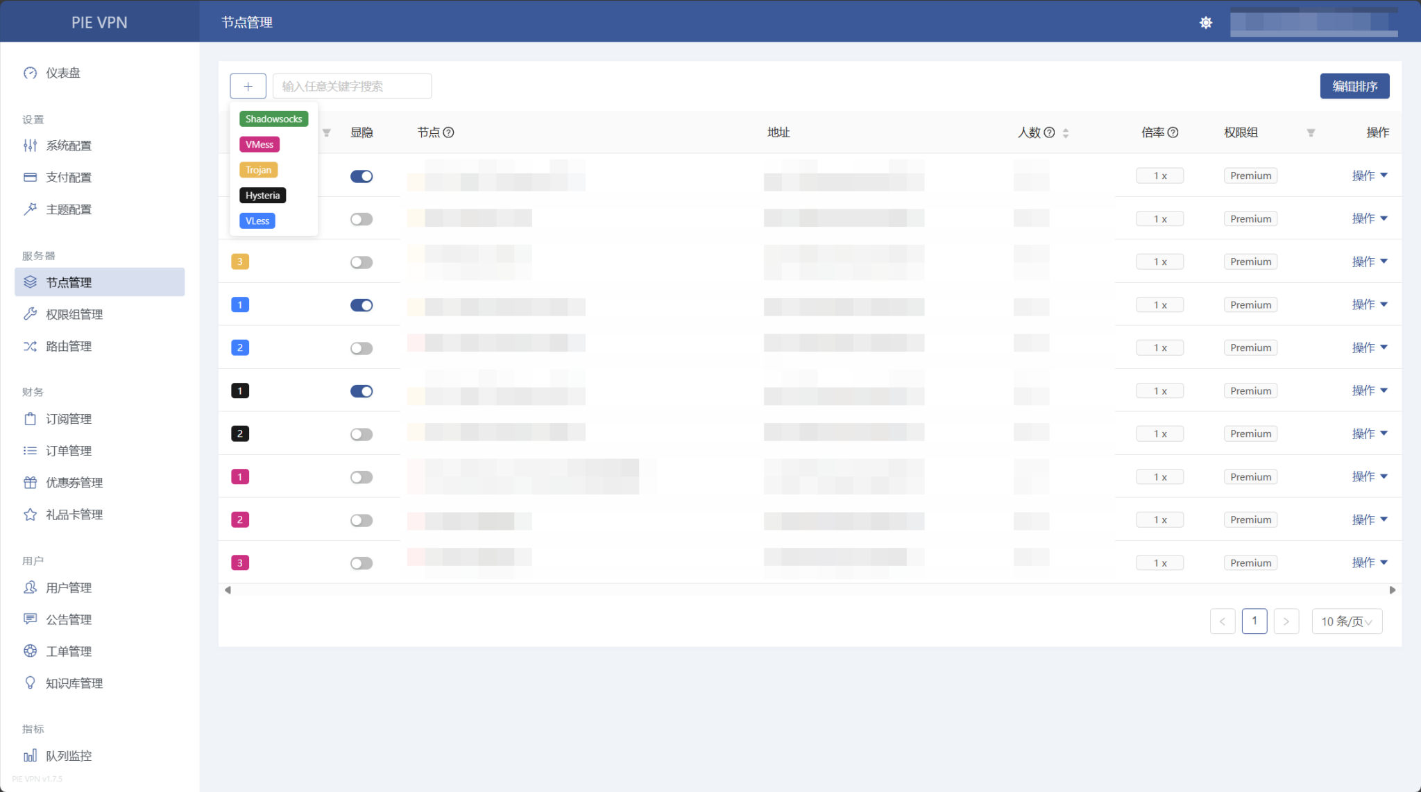Choose Hysteria from the add node menu
Screen dimensions: 1421x792
(x=262, y=196)
